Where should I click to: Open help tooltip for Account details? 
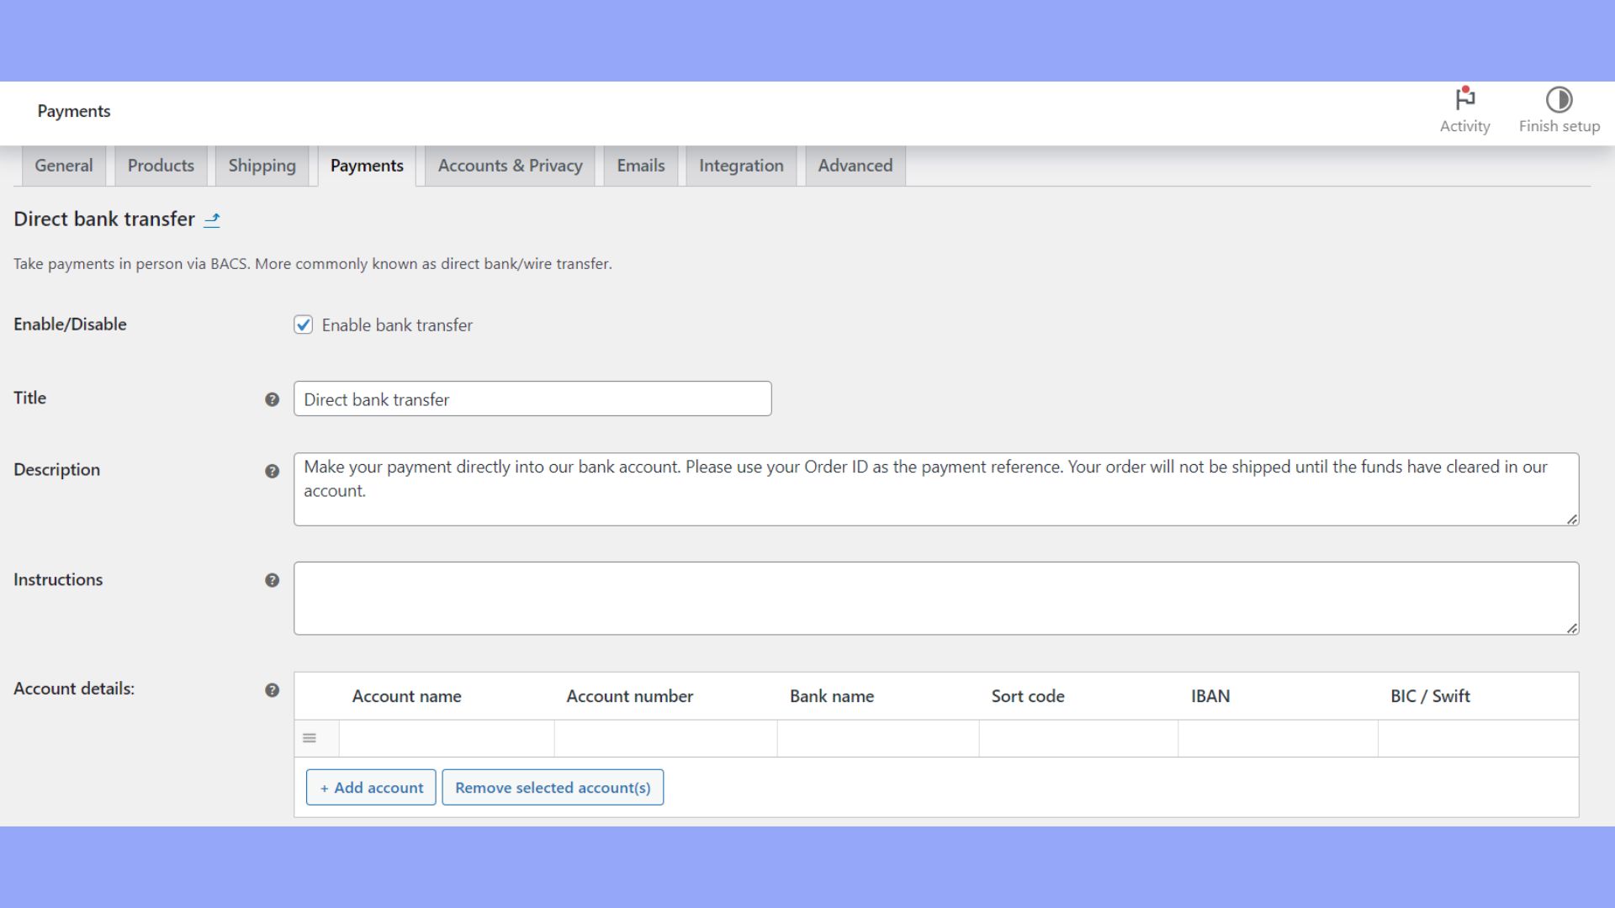pyautogui.click(x=272, y=690)
